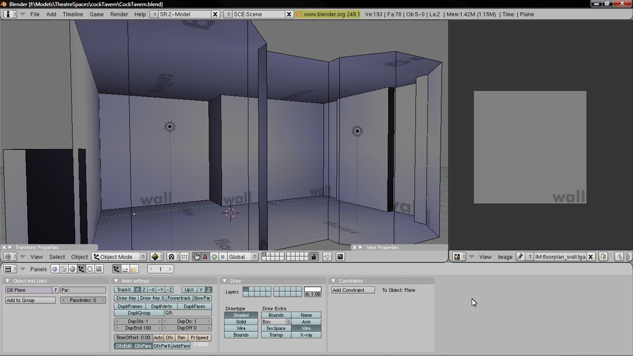The image size is (633, 356).
Task: Open the Global orientation dropdown
Action: pyautogui.click(x=242, y=257)
